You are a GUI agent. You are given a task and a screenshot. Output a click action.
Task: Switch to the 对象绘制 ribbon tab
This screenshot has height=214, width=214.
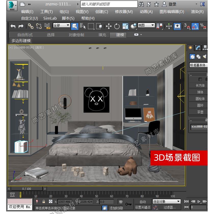click(x=77, y=35)
